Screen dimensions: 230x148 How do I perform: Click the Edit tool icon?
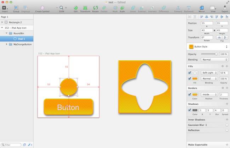coord(76,8)
